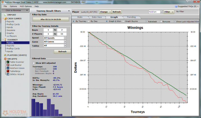
Task: Select the Graph Buyins radio button
Action: [x=123, y=21]
